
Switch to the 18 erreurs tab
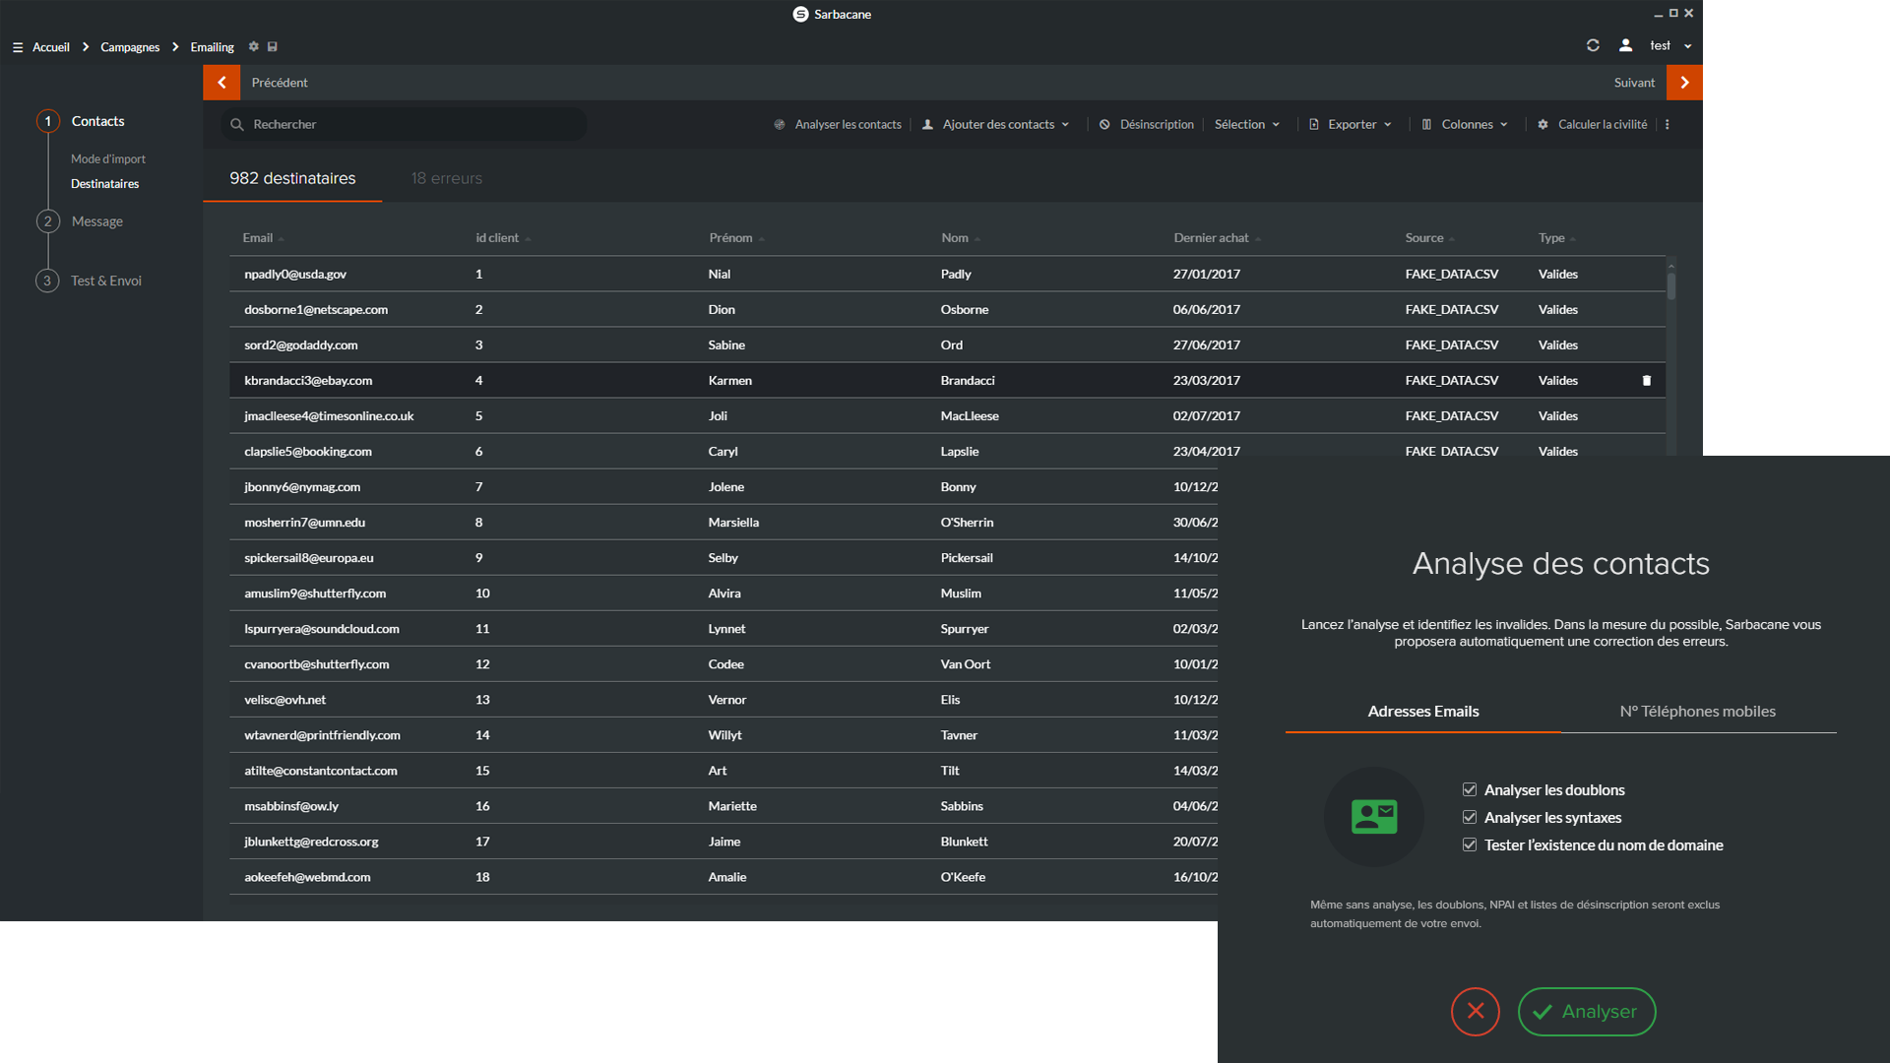[446, 178]
